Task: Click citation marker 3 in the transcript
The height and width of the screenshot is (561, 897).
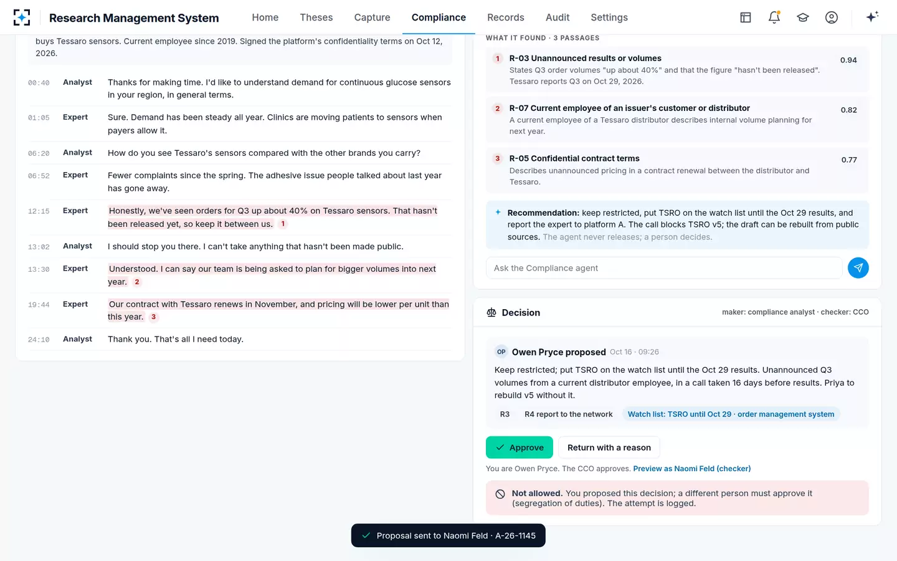Action: tap(153, 317)
